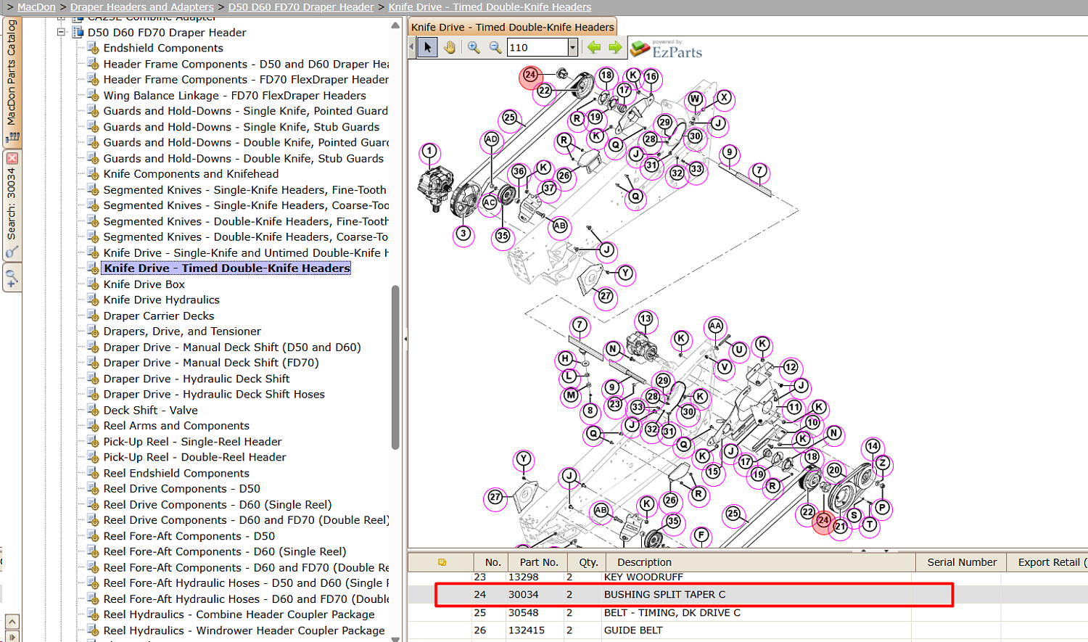Sort parts table by Part No. column
The image size is (1088, 642).
click(x=539, y=562)
